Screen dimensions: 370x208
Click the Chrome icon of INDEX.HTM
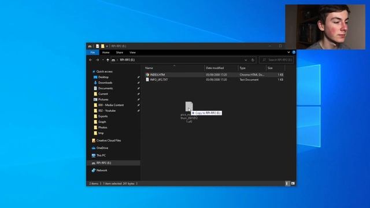pos(147,75)
